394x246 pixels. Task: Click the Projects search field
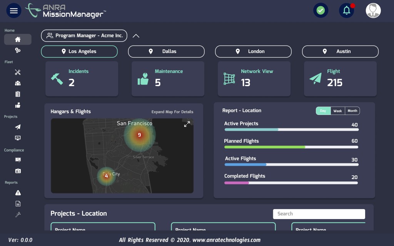click(319, 214)
